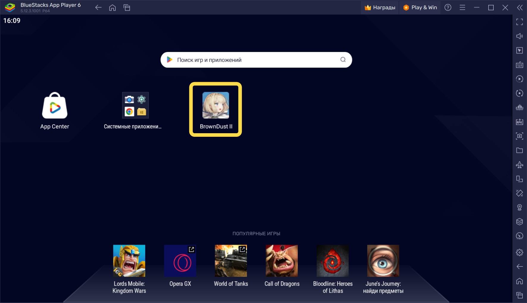Open recent apps from the top bar
The height and width of the screenshot is (303, 527).
coord(127,7)
